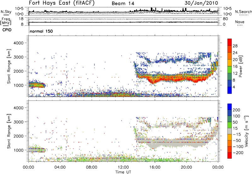Select the "N.Sky" legend label

[x=6, y=12]
